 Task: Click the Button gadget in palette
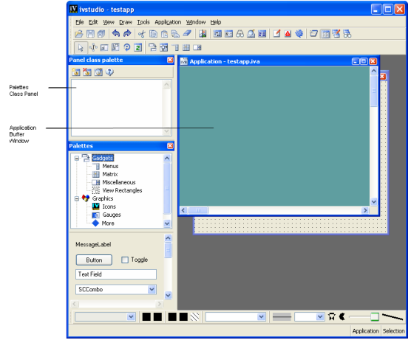[x=94, y=260]
